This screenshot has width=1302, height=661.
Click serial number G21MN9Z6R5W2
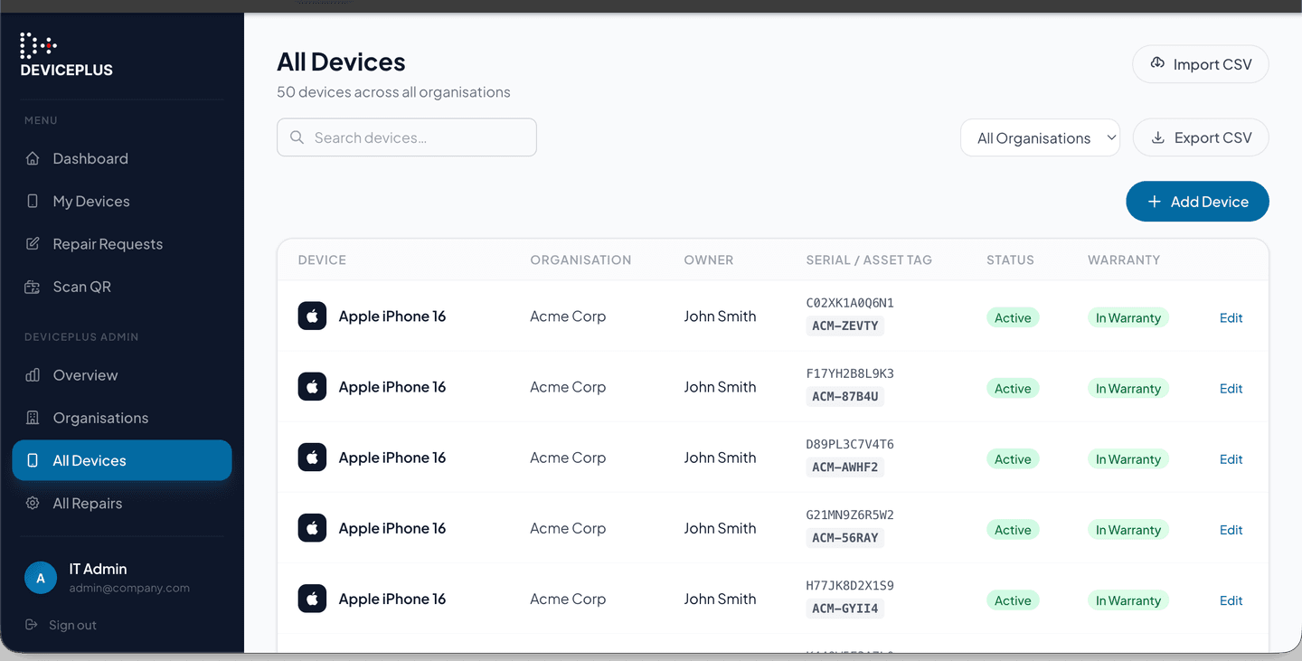tap(850, 515)
